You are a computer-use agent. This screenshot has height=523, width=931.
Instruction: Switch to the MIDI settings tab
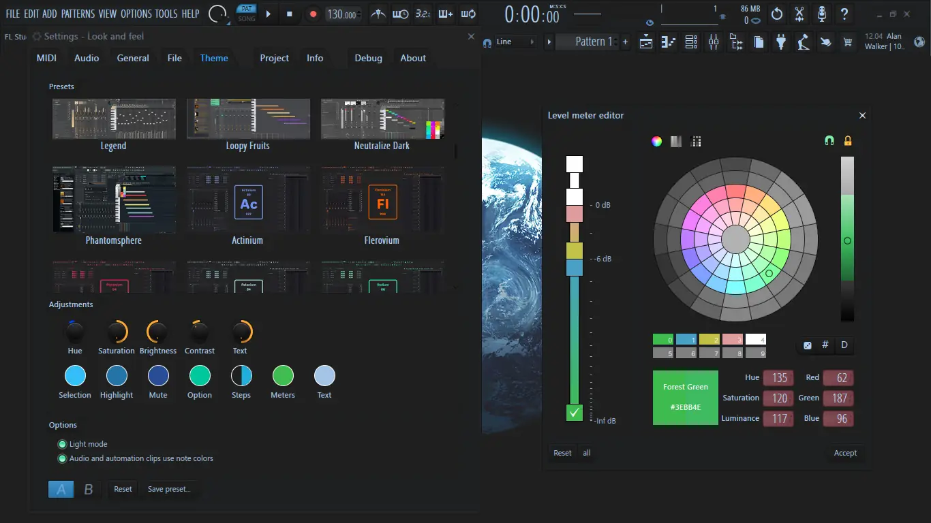point(46,58)
